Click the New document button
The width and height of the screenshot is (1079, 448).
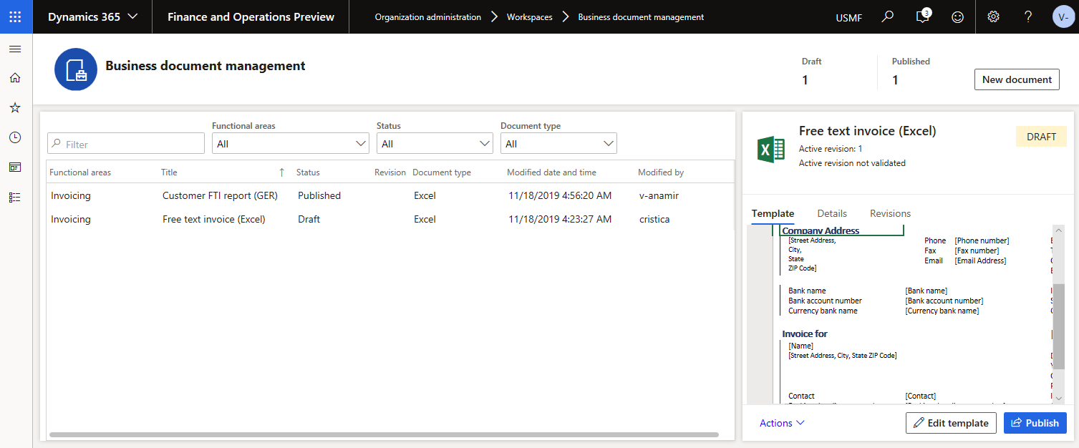click(x=1017, y=79)
